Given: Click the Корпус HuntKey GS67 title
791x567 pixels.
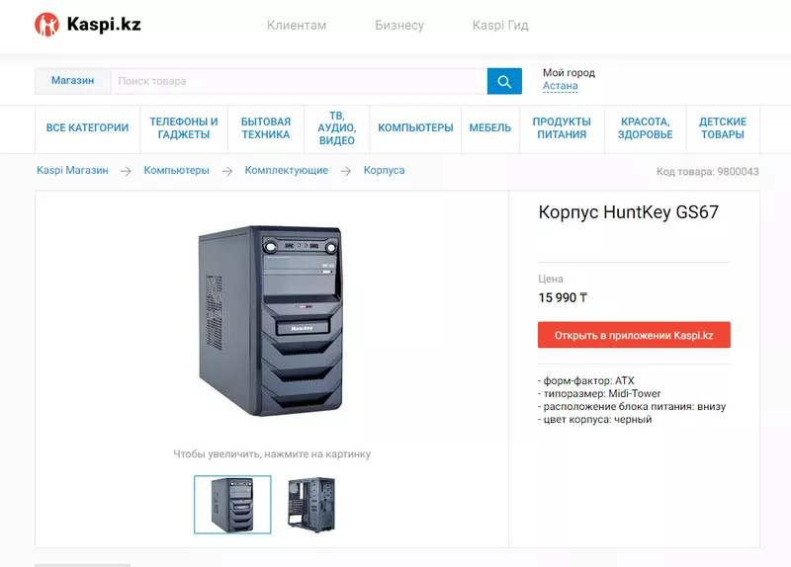Looking at the screenshot, I should 629,212.
